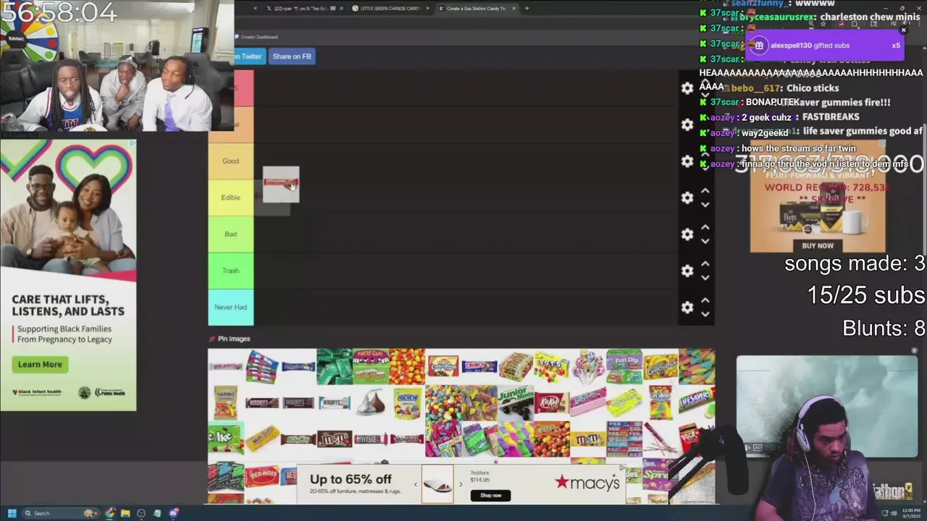This screenshot has width=927, height=521.
Task: Open the Creator Dashboard bookmark
Action: point(256,37)
